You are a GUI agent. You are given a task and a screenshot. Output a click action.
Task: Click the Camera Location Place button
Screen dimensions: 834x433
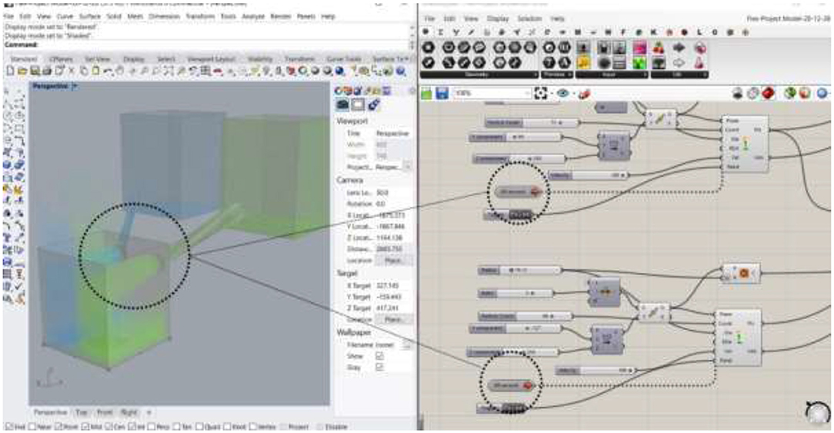[393, 261]
